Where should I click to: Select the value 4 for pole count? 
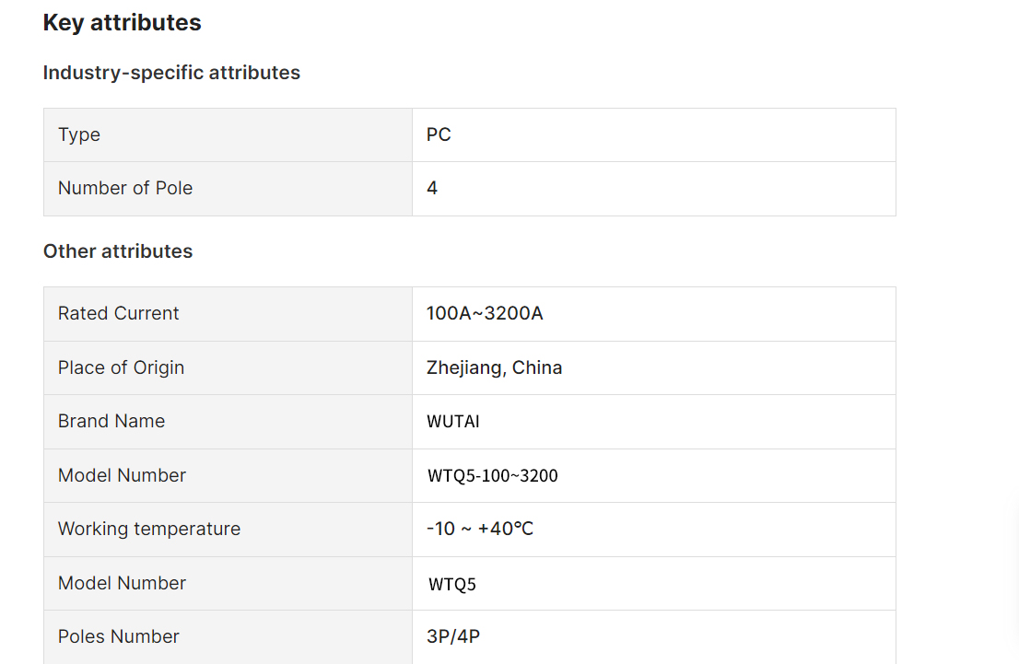click(432, 189)
